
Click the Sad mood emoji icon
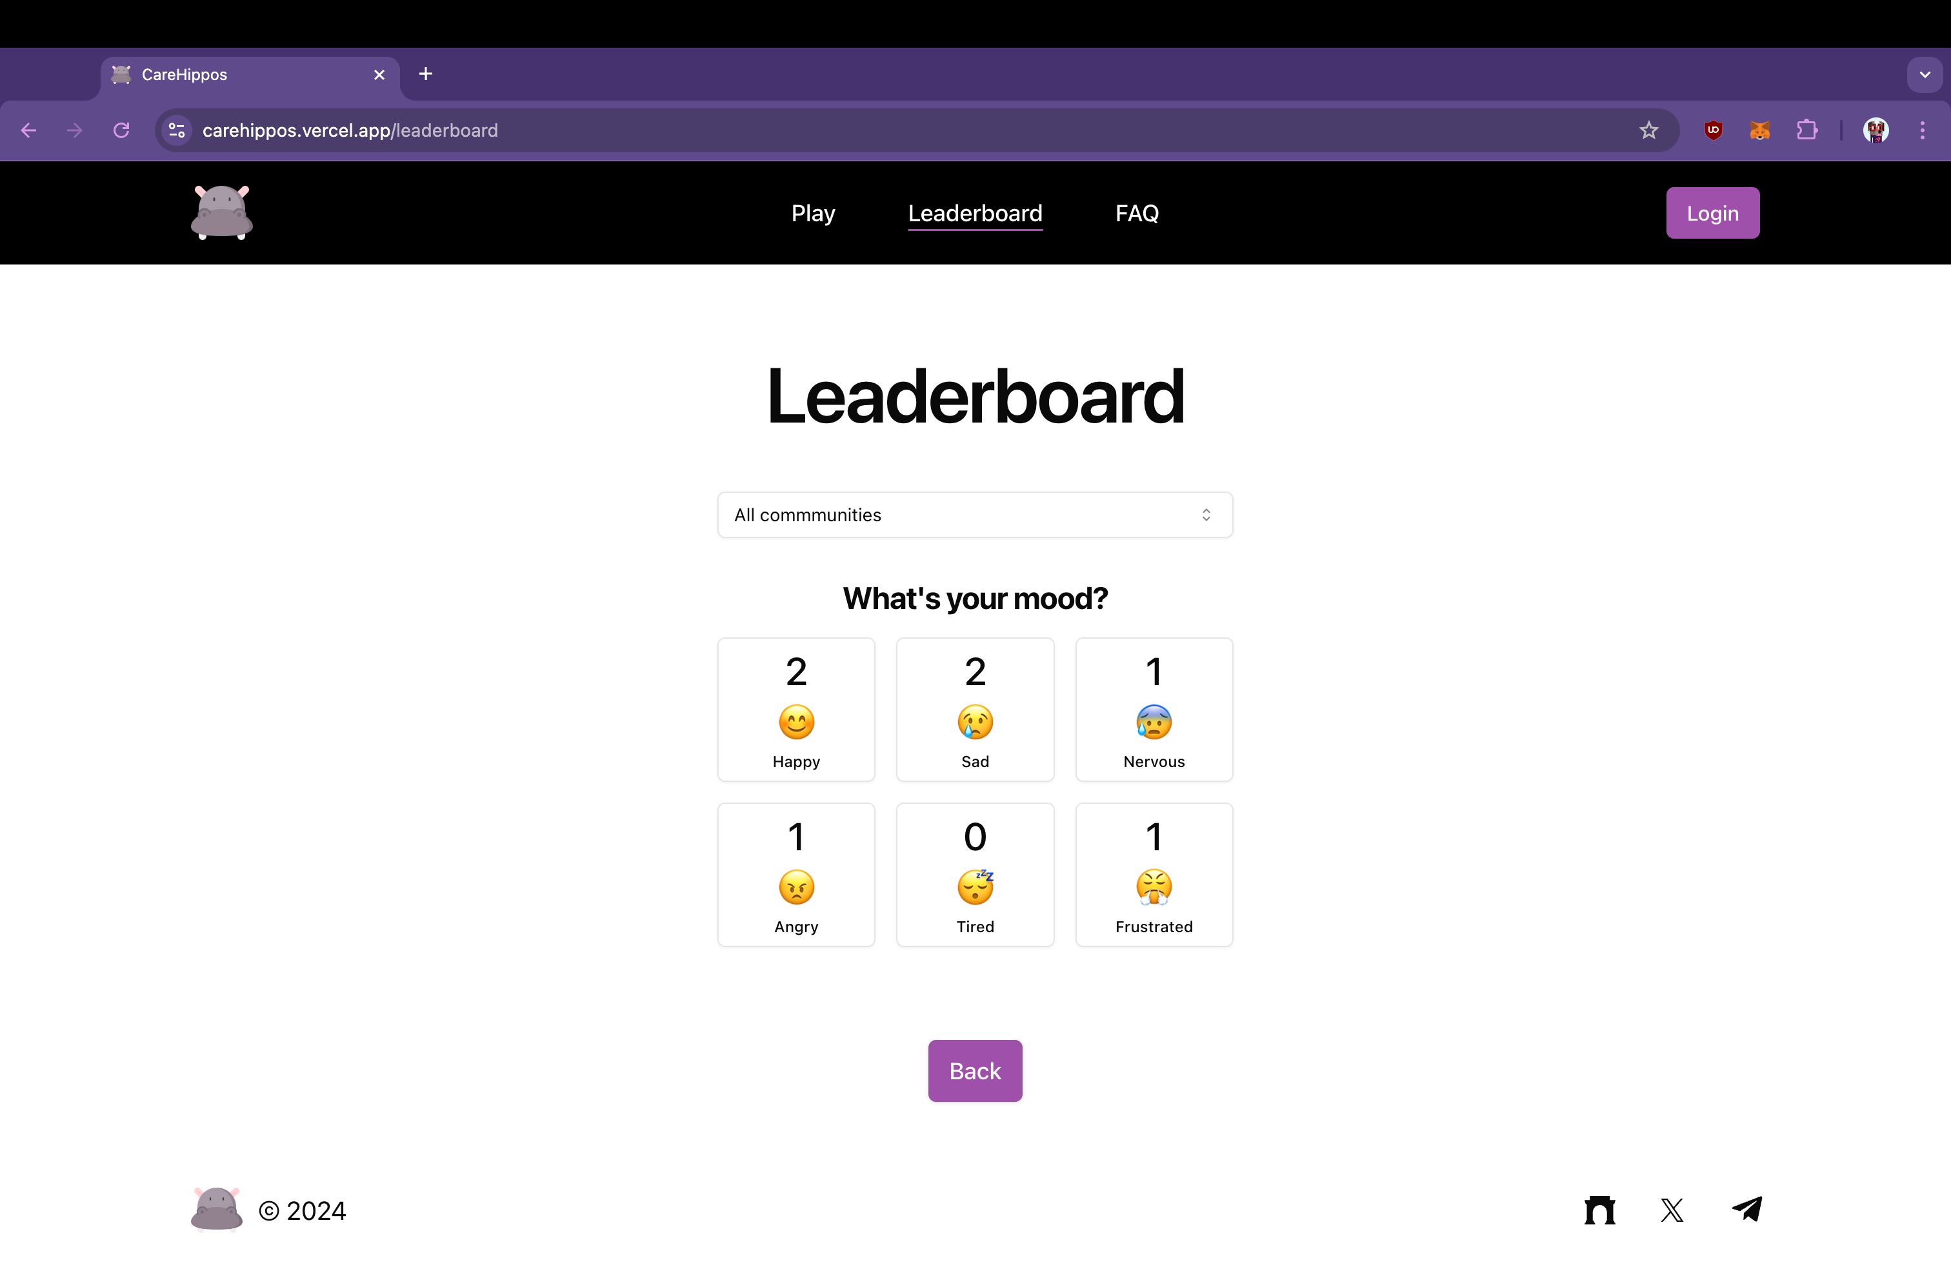click(x=975, y=721)
